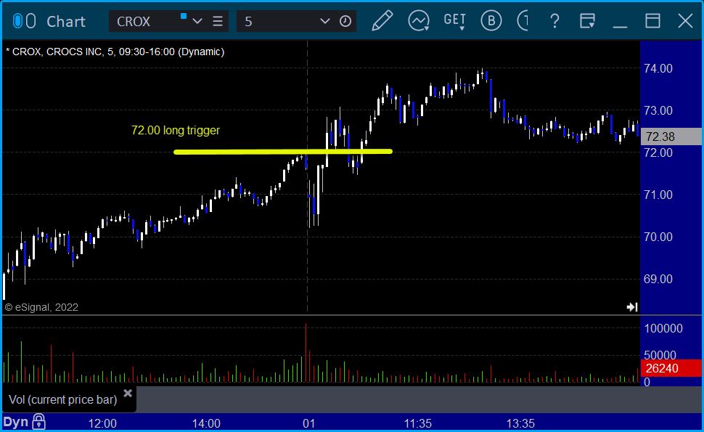The height and width of the screenshot is (432, 704).
Task: Click the 12:00 time axis label
Action: pos(102,423)
